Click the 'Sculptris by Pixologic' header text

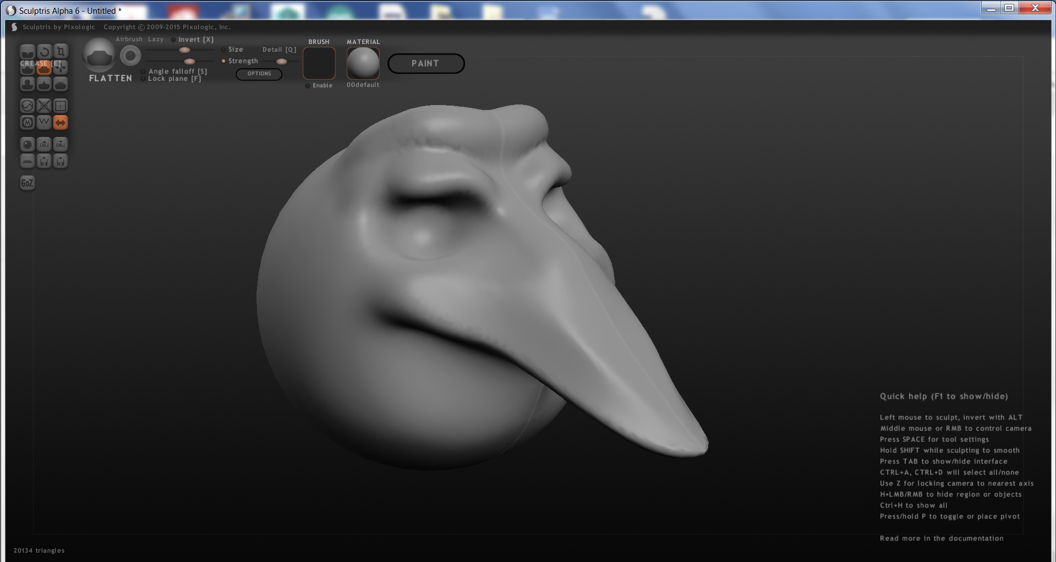(x=59, y=27)
